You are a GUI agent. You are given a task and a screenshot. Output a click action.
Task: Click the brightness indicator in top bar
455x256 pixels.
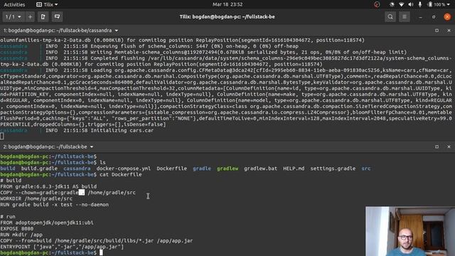coord(392,4)
